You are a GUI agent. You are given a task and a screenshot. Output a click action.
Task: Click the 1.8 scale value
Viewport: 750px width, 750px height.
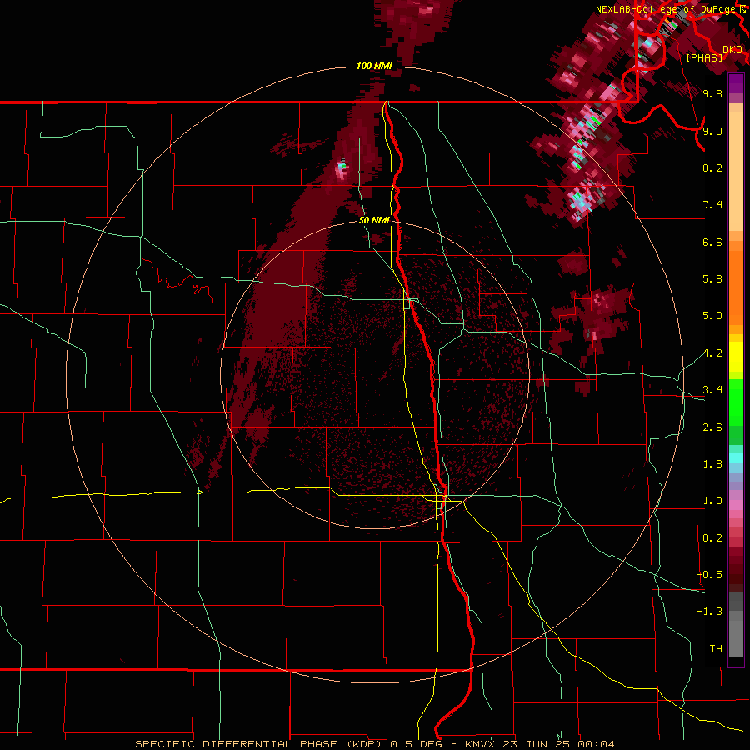pos(712,464)
